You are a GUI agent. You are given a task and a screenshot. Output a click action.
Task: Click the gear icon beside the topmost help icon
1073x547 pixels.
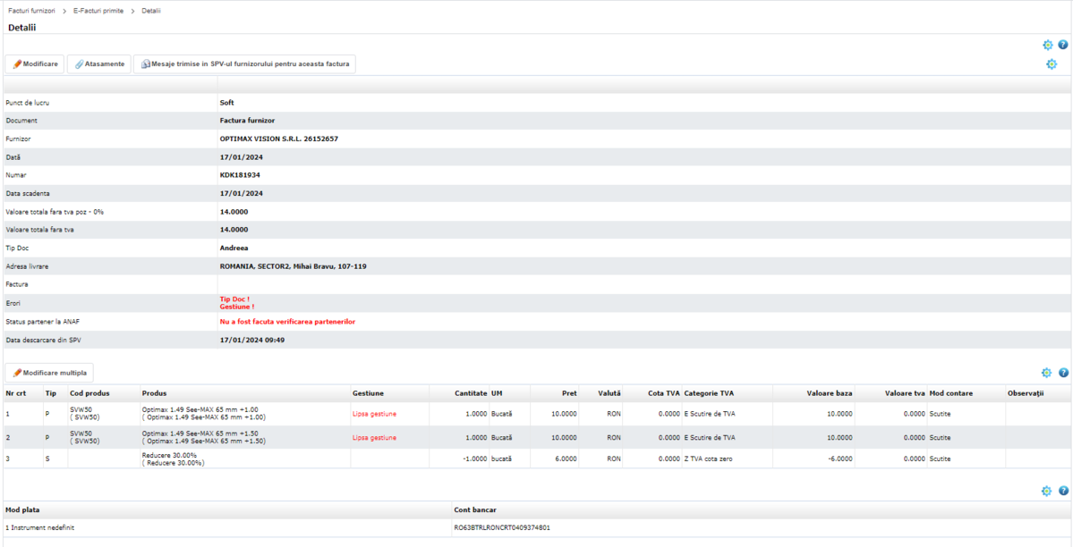coord(1047,45)
